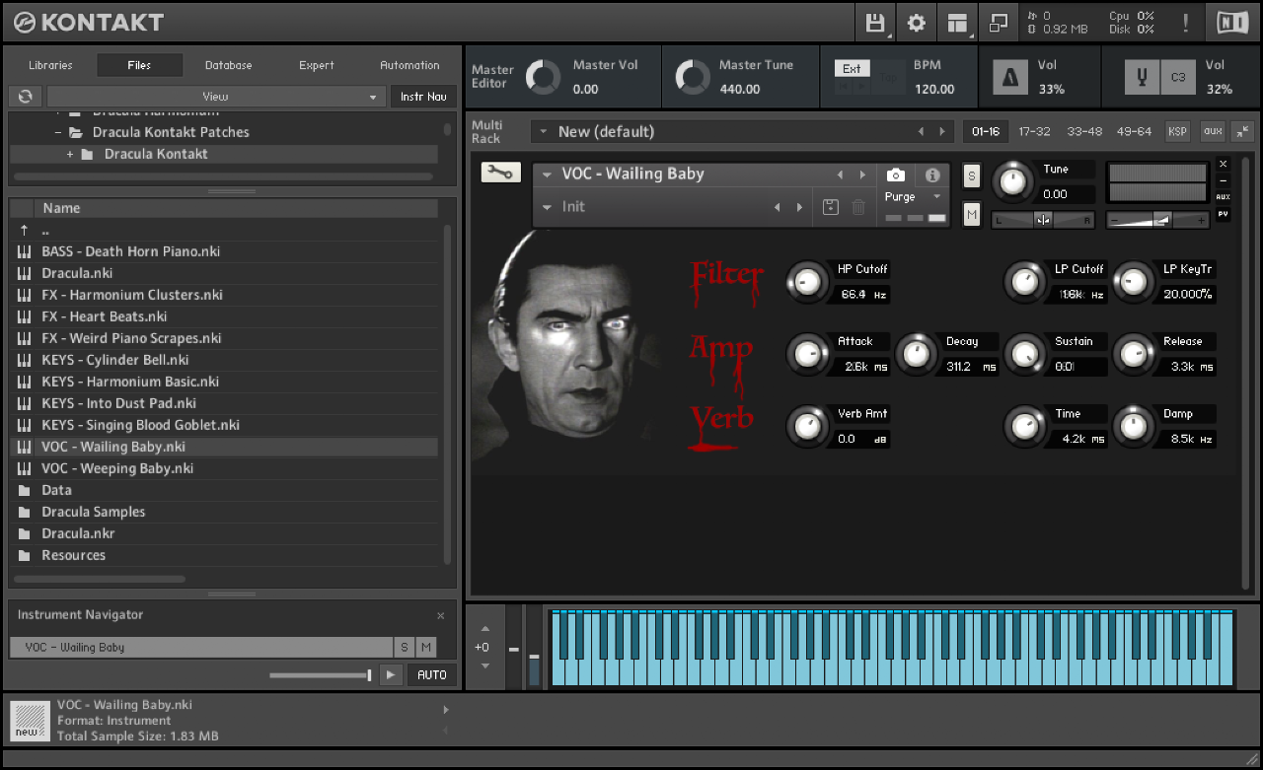Click the instrument pan slider
1263x770 pixels.
coord(1043,220)
